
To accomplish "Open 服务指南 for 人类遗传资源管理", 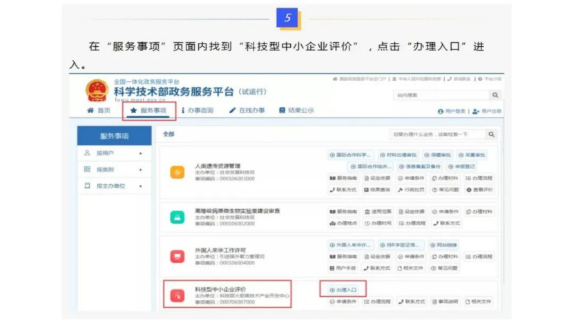I will pyautogui.click(x=343, y=179).
